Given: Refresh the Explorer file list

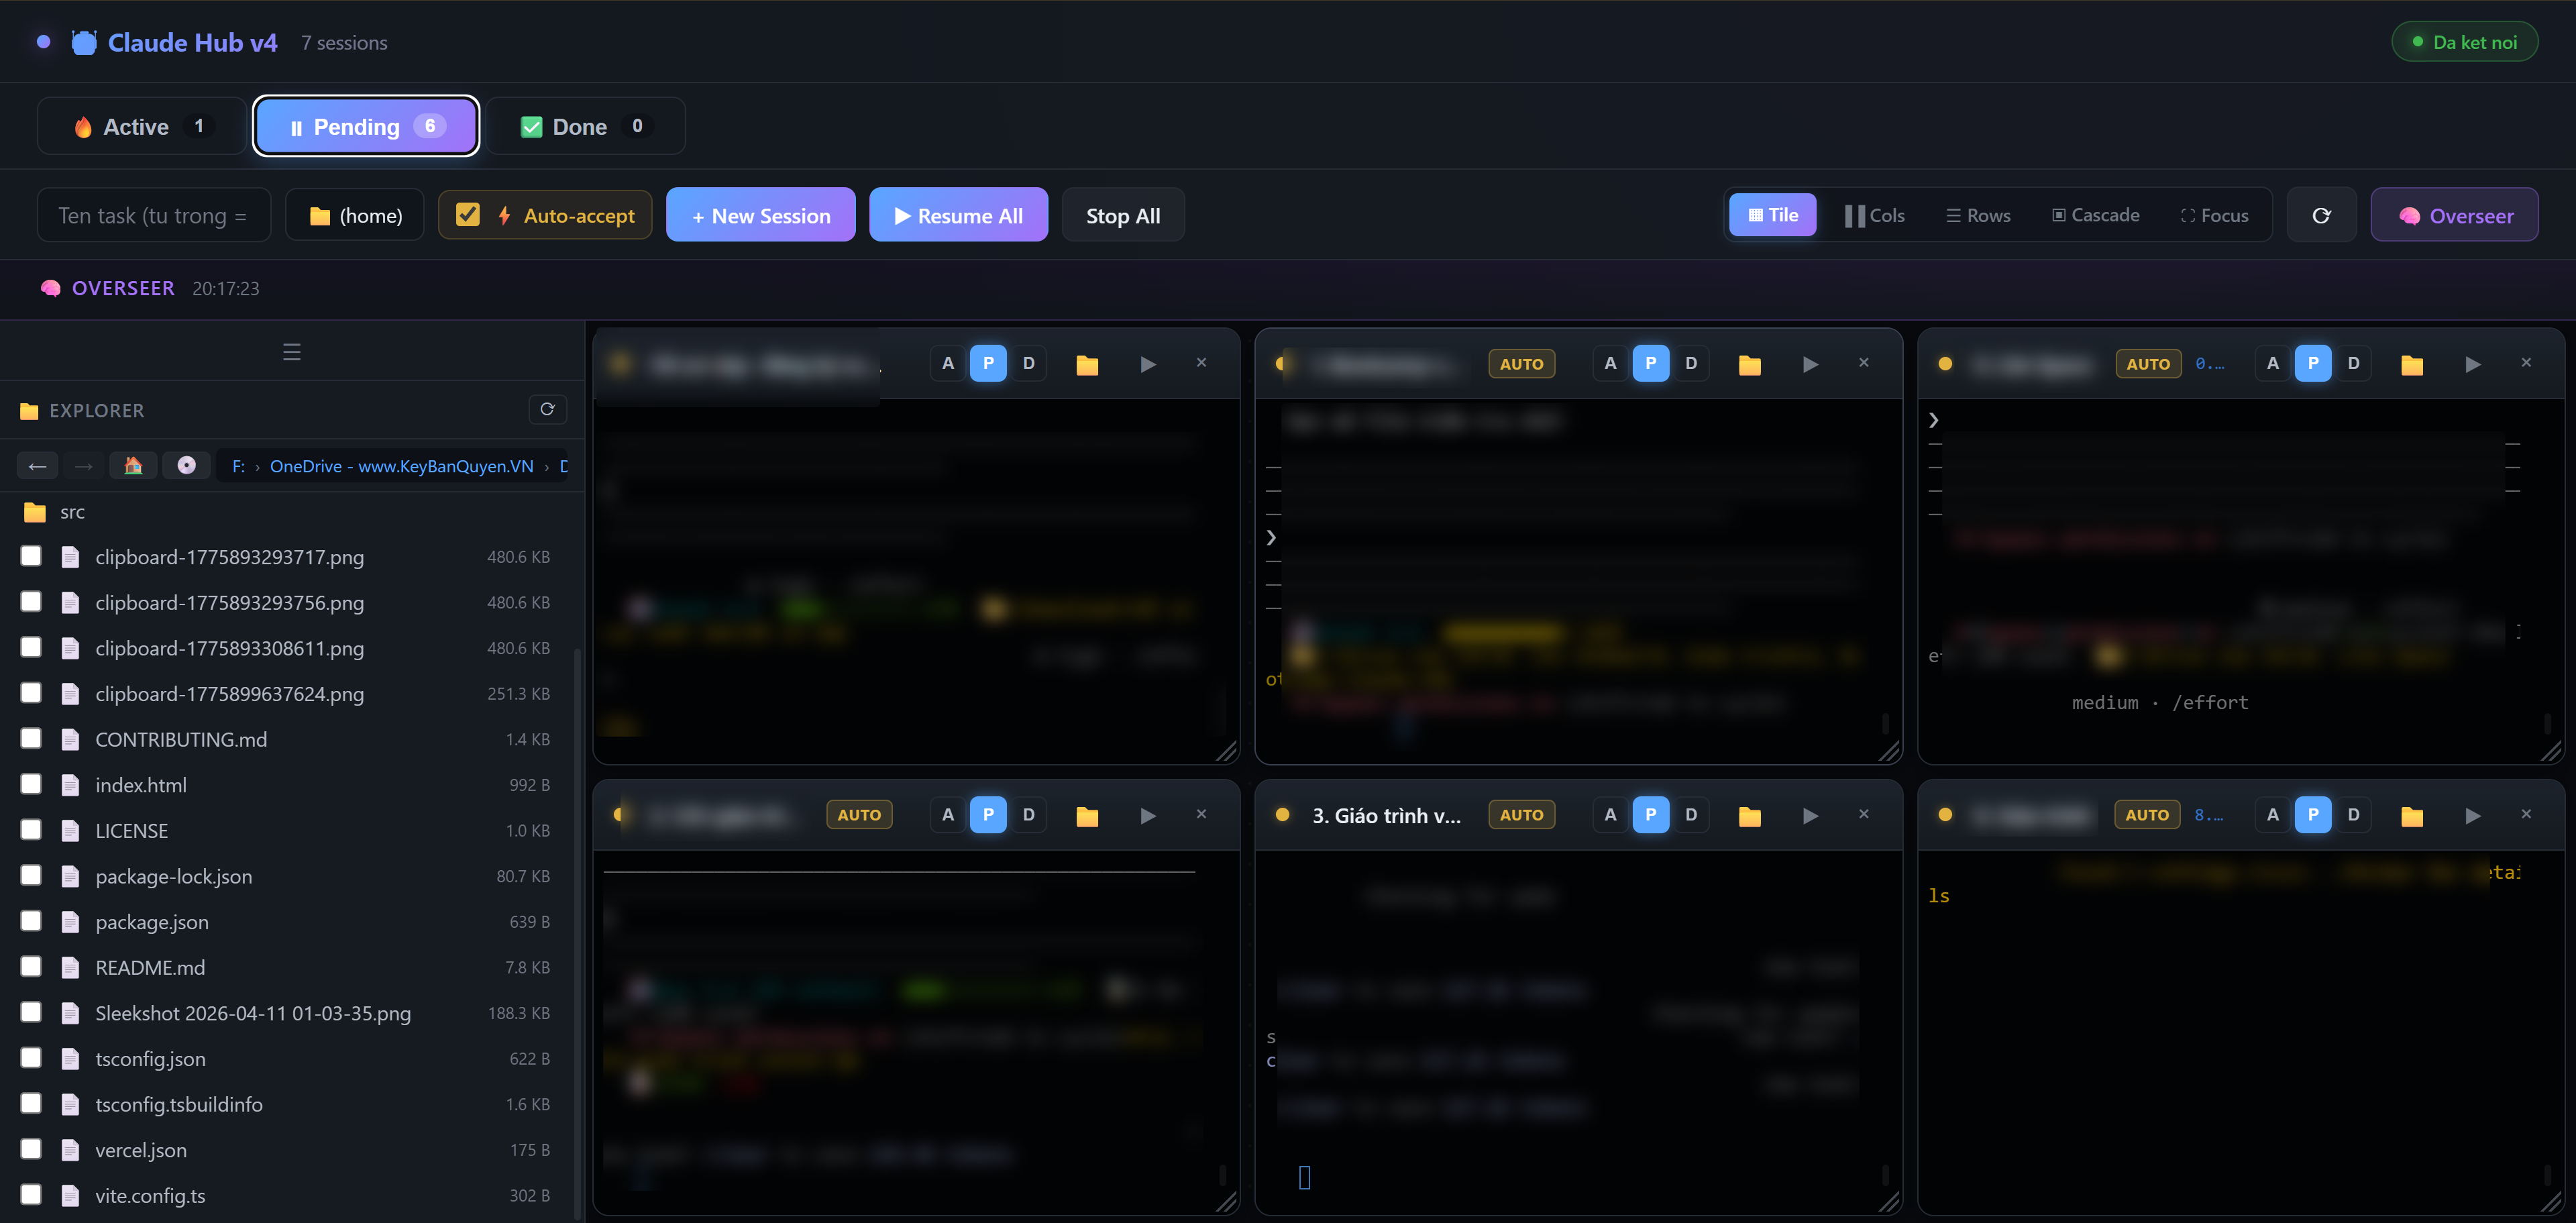Looking at the screenshot, I should click(x=547, y=409).
